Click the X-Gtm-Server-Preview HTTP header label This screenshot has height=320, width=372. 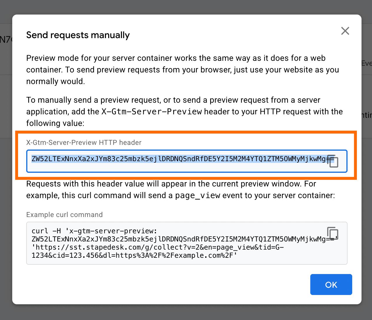tap(84, 143)
